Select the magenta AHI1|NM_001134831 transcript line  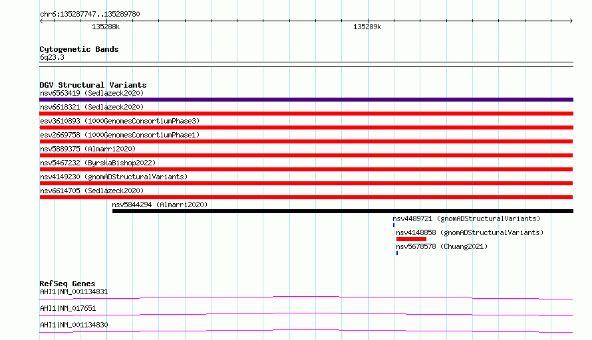click(306, 297)
